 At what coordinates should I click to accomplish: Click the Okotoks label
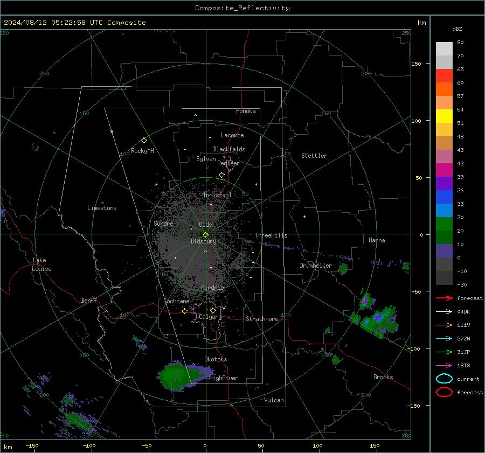pos(216,359)
